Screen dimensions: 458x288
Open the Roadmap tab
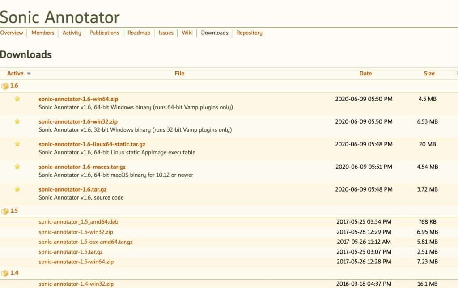click(x=139, y=33)
